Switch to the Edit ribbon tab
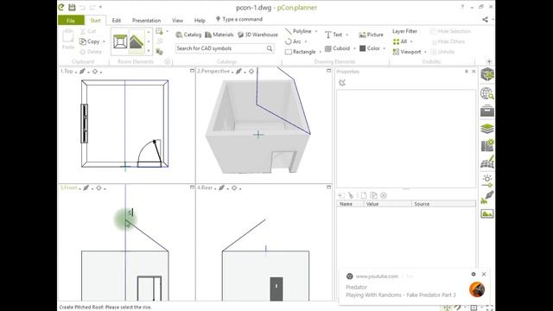Image resolution: width=553 pixels, height=311 pixels. pos(117,21)
